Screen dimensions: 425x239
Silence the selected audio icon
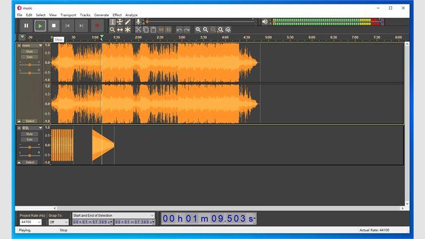coord(168,30)
